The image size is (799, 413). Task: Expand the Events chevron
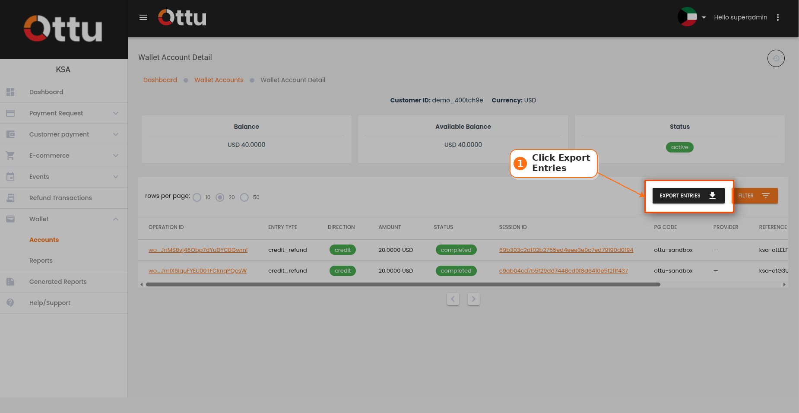[x=116, y=177]
